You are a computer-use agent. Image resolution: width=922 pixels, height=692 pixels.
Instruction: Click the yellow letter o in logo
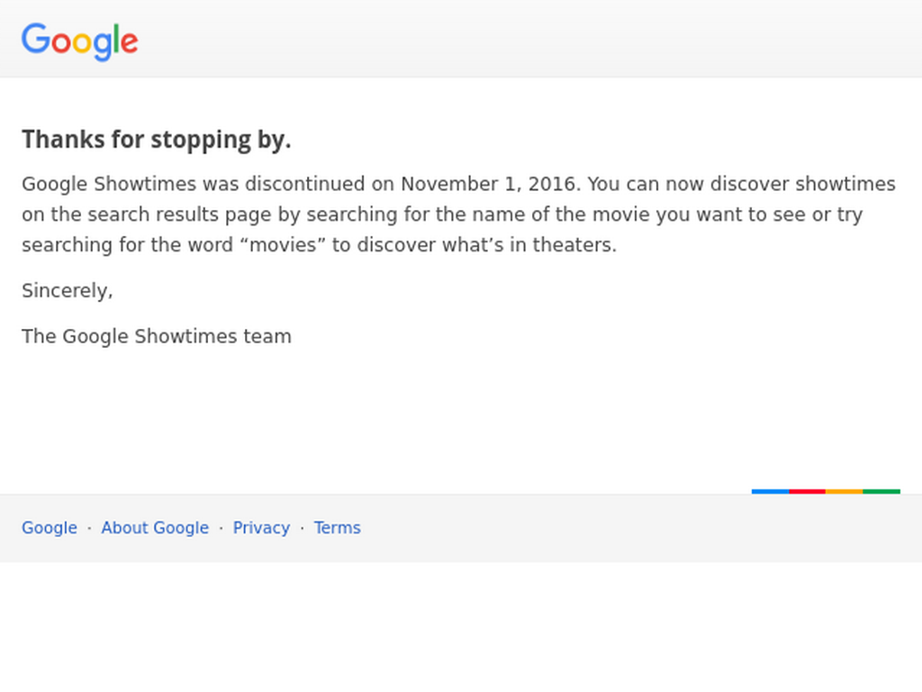point(82,43)
